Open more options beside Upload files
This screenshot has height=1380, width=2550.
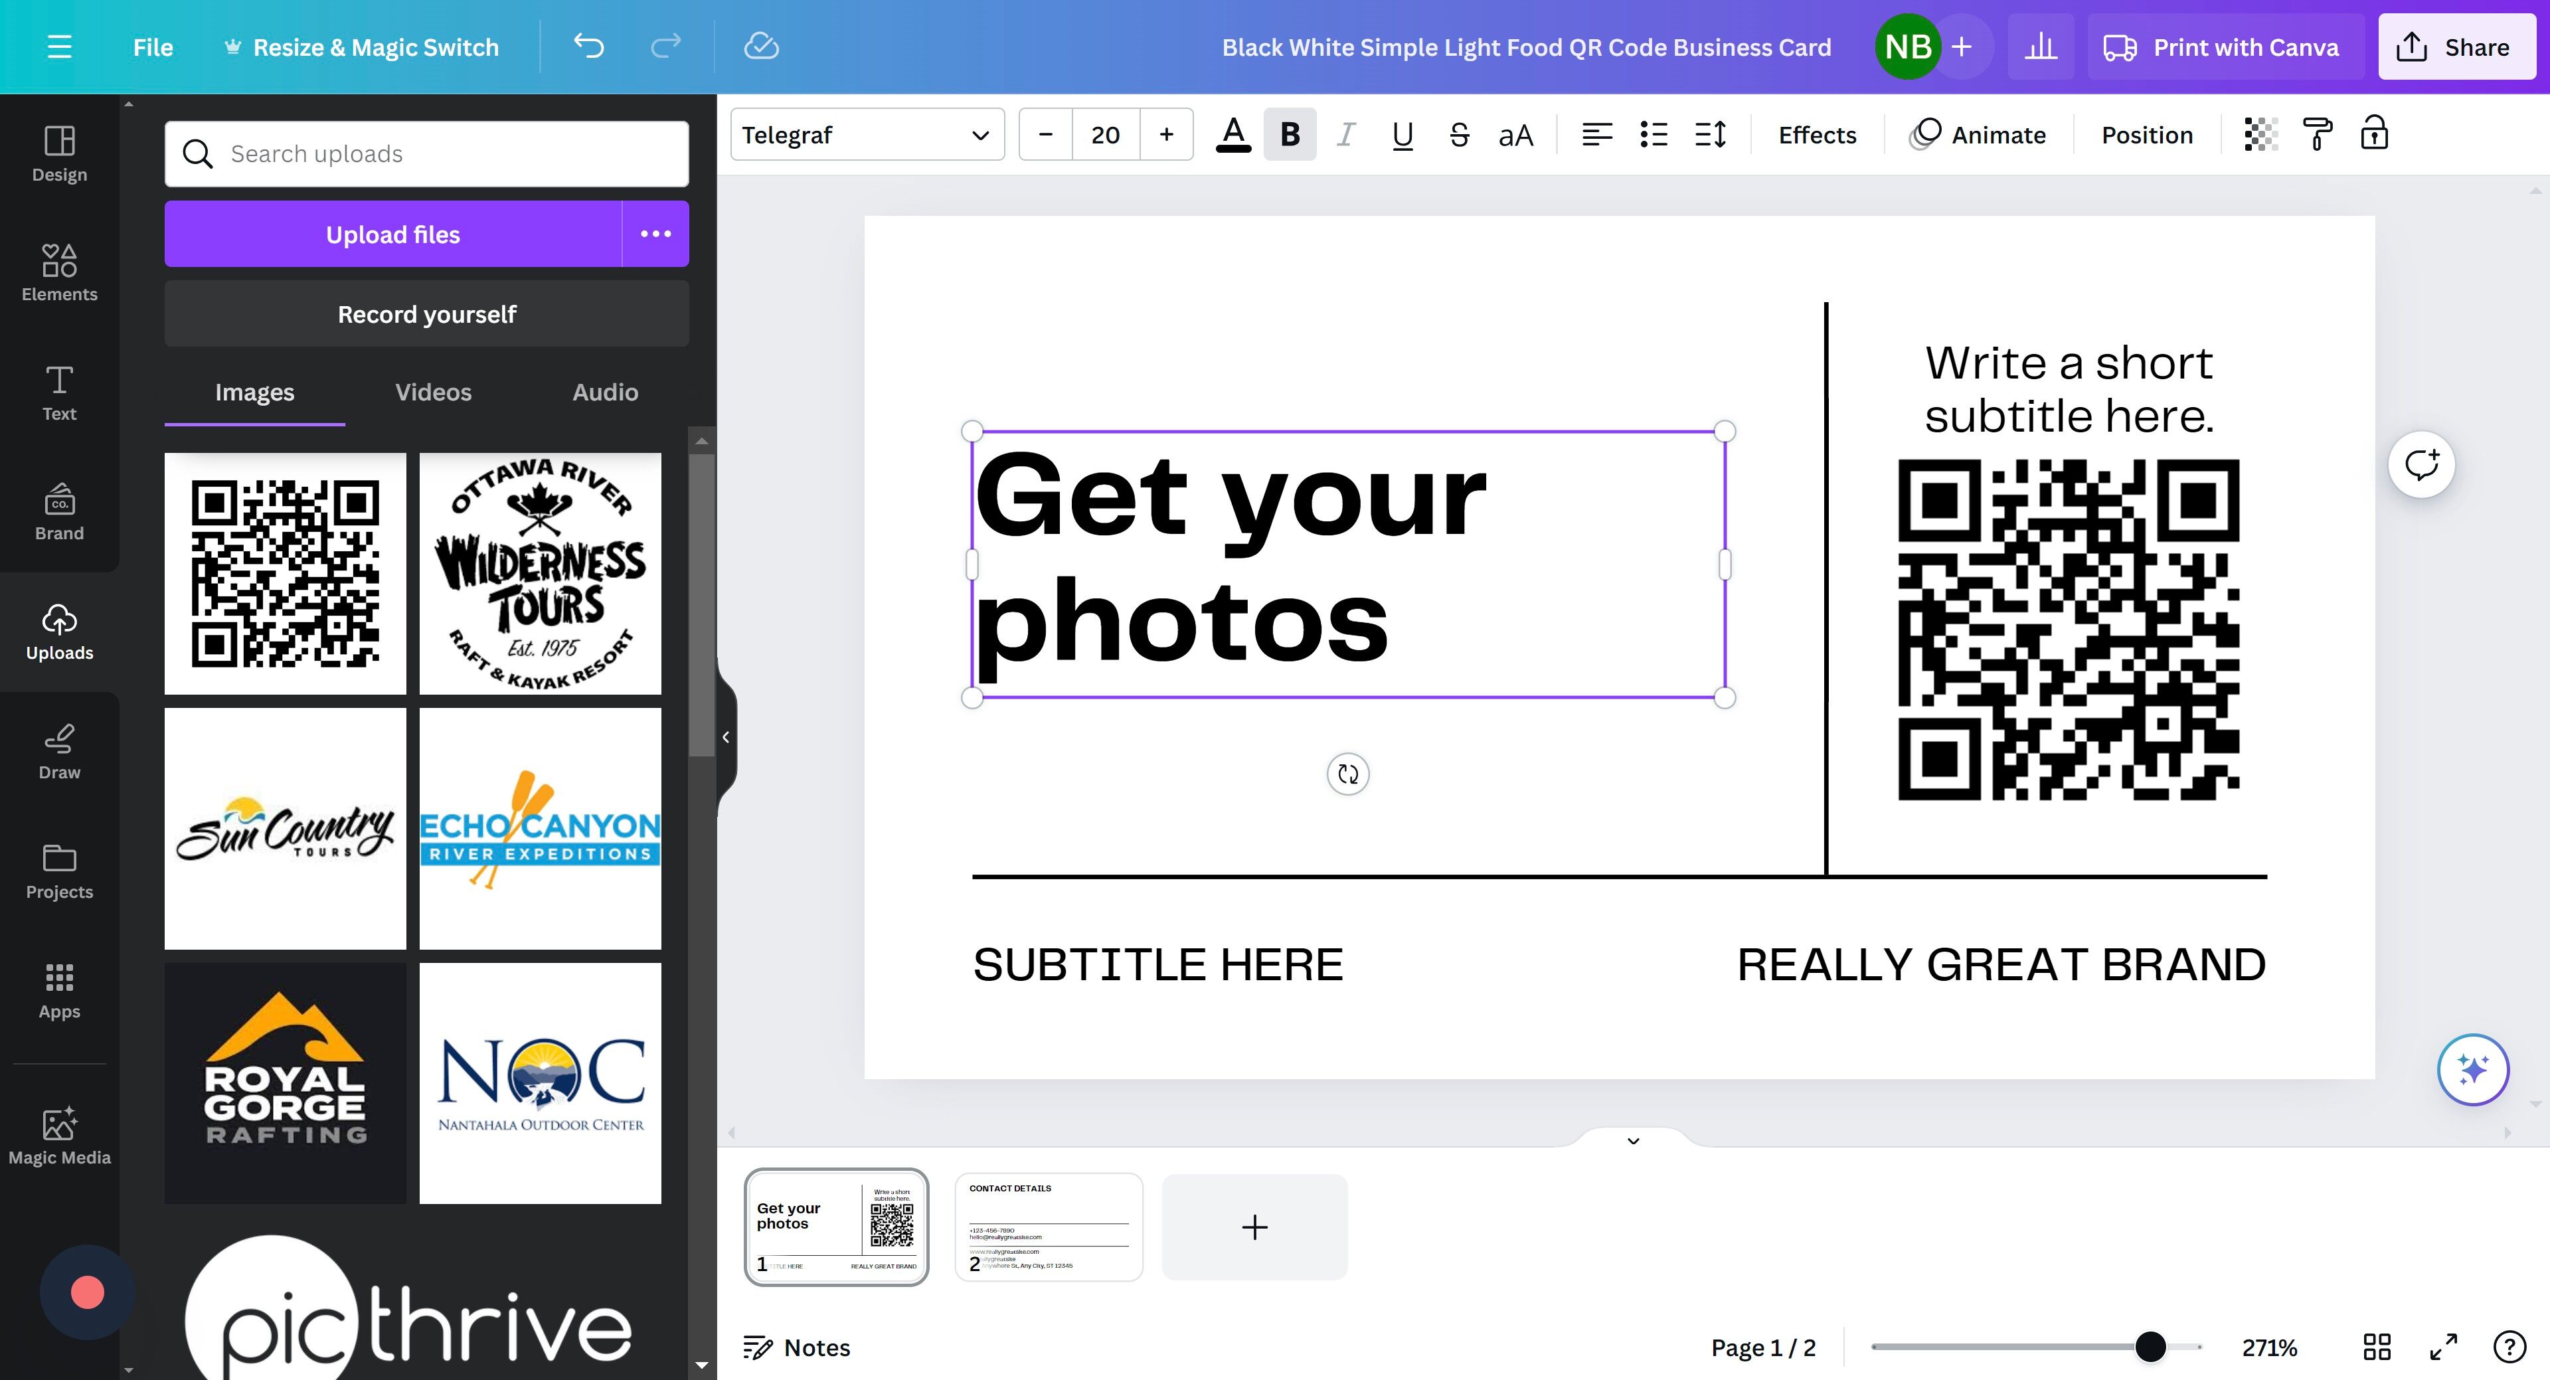pyautogui.click(x=655, y=234)
